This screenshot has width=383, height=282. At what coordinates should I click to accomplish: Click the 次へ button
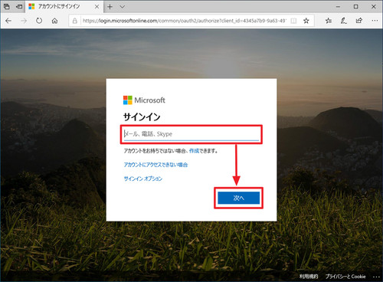click(239, 198)
